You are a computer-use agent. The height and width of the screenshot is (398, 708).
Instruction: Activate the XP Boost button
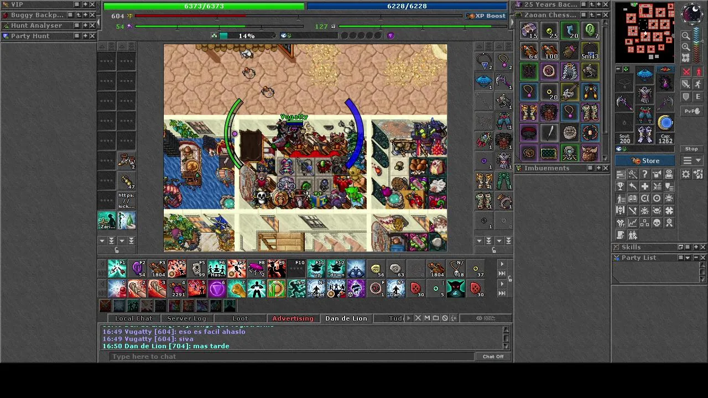pos(486,16)
